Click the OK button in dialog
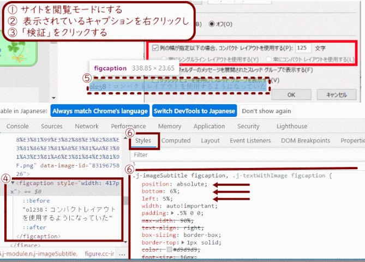 (291, 95)
